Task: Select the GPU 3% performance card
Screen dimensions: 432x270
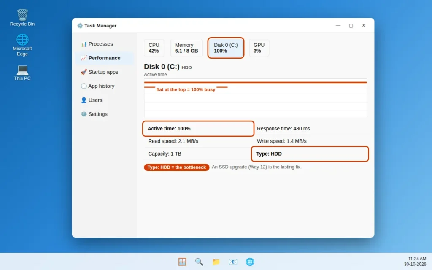Action: (x=259, y=48)
